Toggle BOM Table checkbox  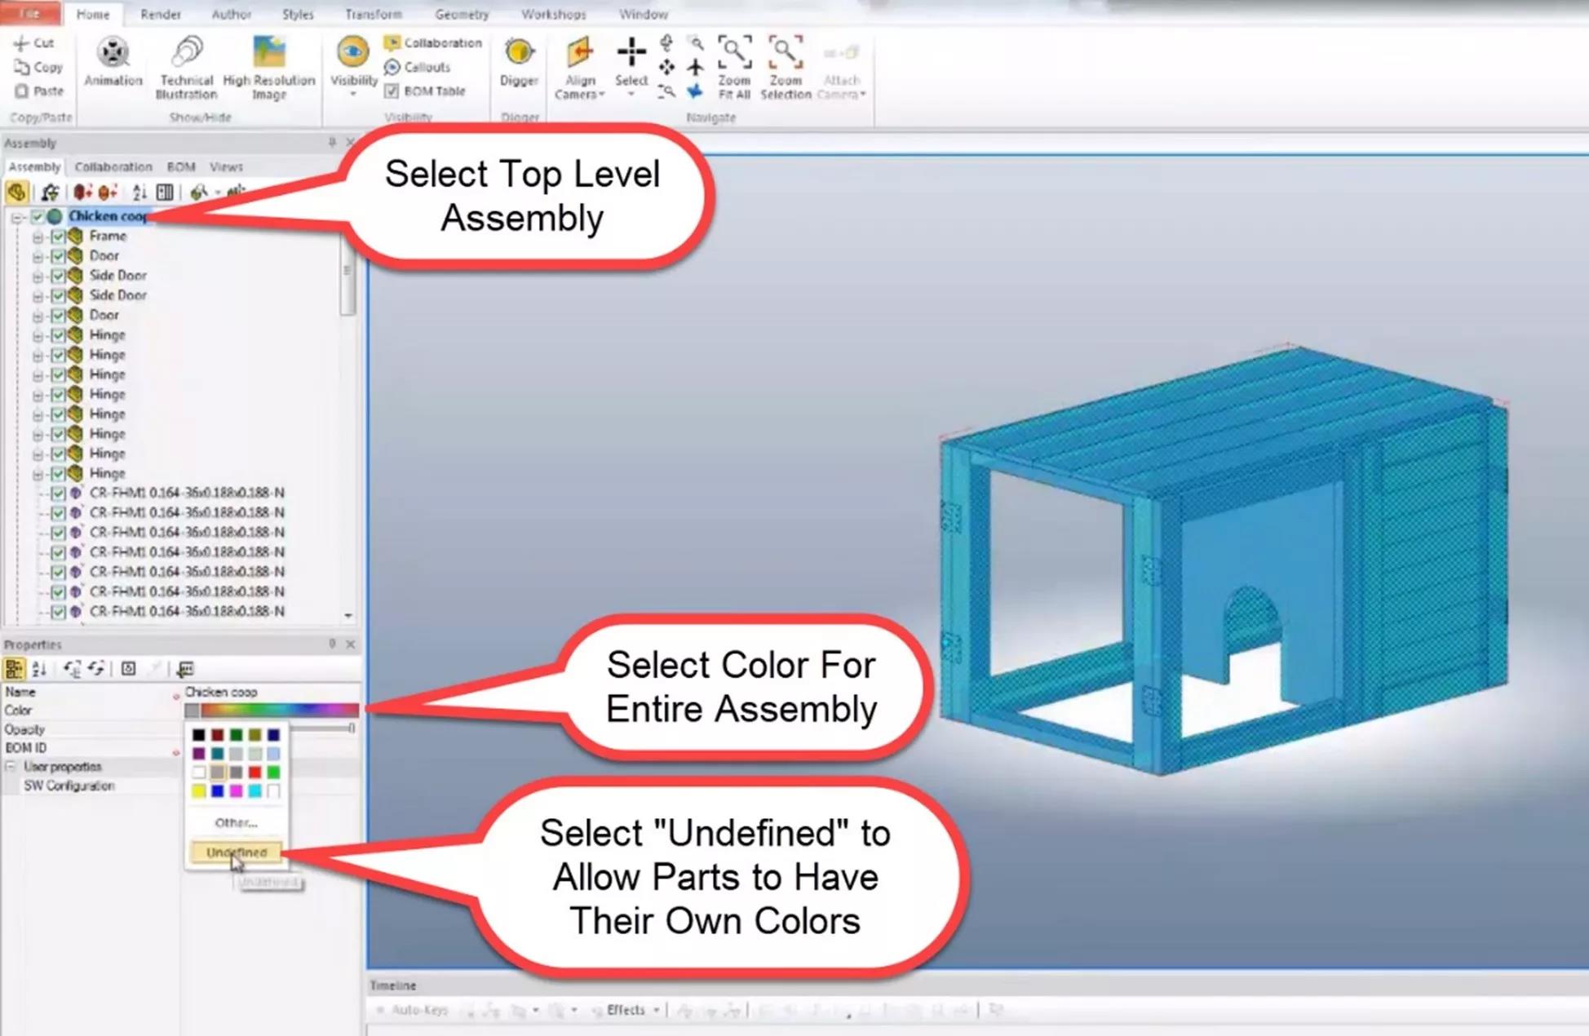[392, 91]
